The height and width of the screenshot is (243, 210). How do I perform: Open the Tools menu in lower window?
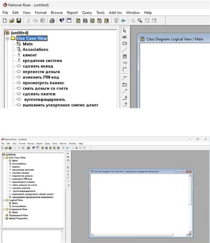54,144
